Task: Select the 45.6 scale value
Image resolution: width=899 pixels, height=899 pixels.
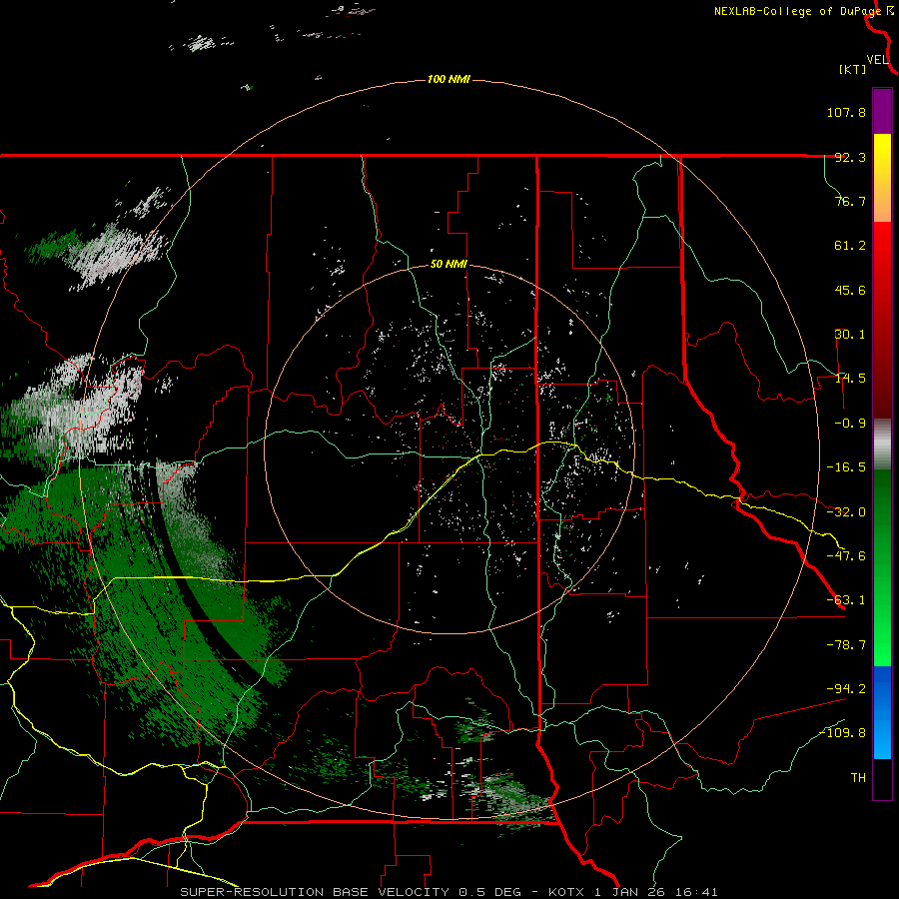Action: (x=850, y=290)
